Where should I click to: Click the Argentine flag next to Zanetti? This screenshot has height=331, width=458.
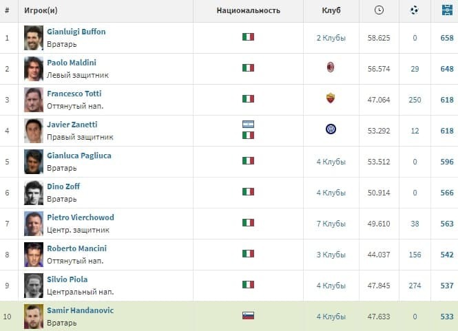pos(248,125)
